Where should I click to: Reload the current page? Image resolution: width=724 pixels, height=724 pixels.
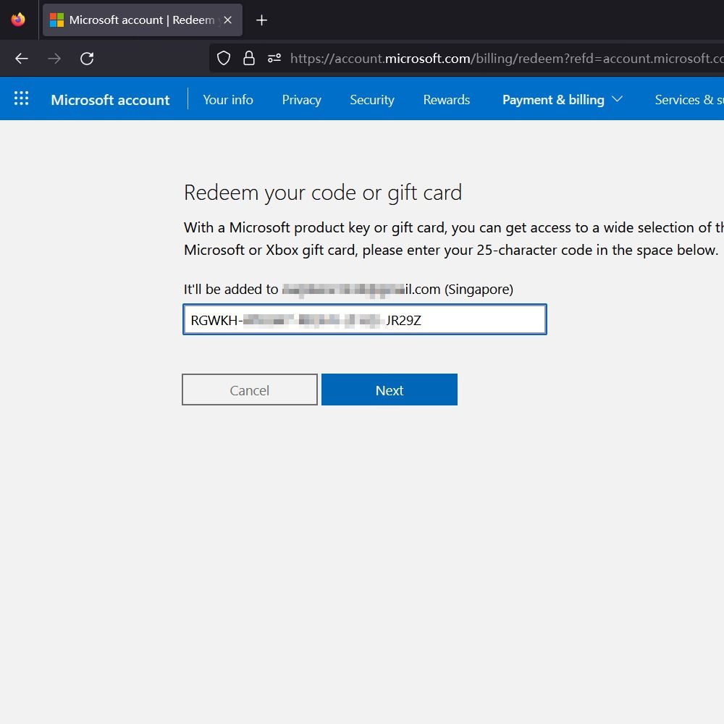click(87, 59)
